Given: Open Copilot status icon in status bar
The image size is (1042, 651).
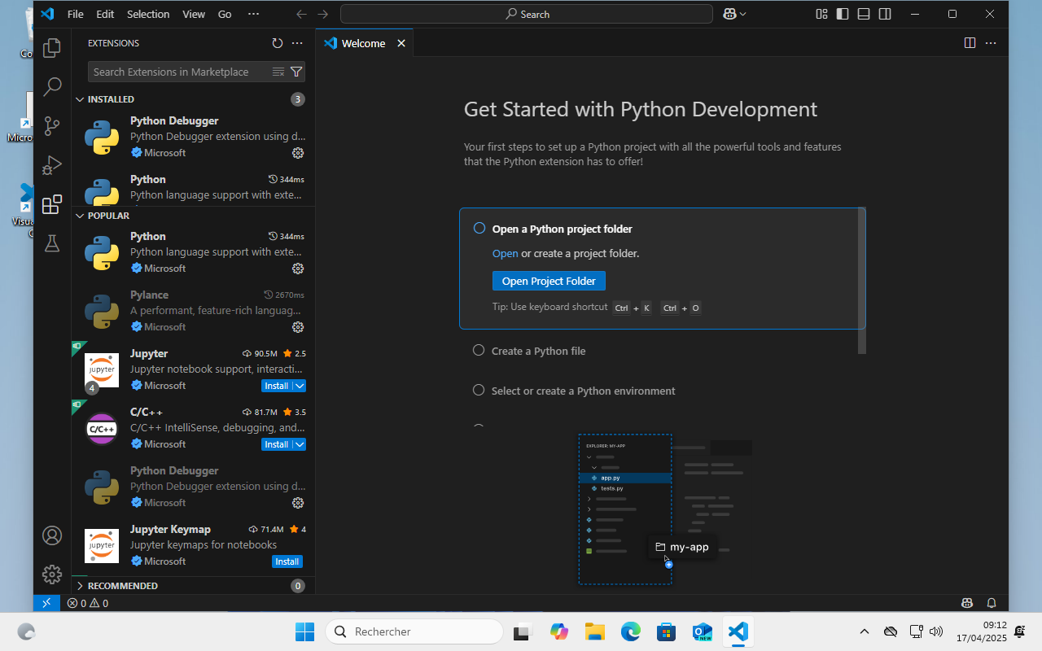Looking at the screenshot, I should point(967,603).
